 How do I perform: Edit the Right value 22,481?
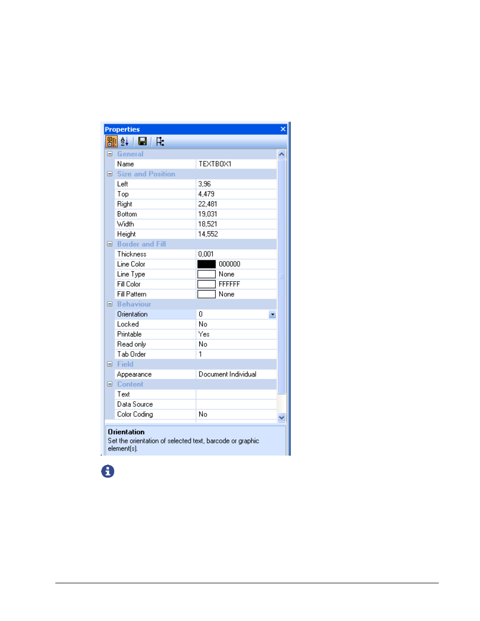coord(236,204)
